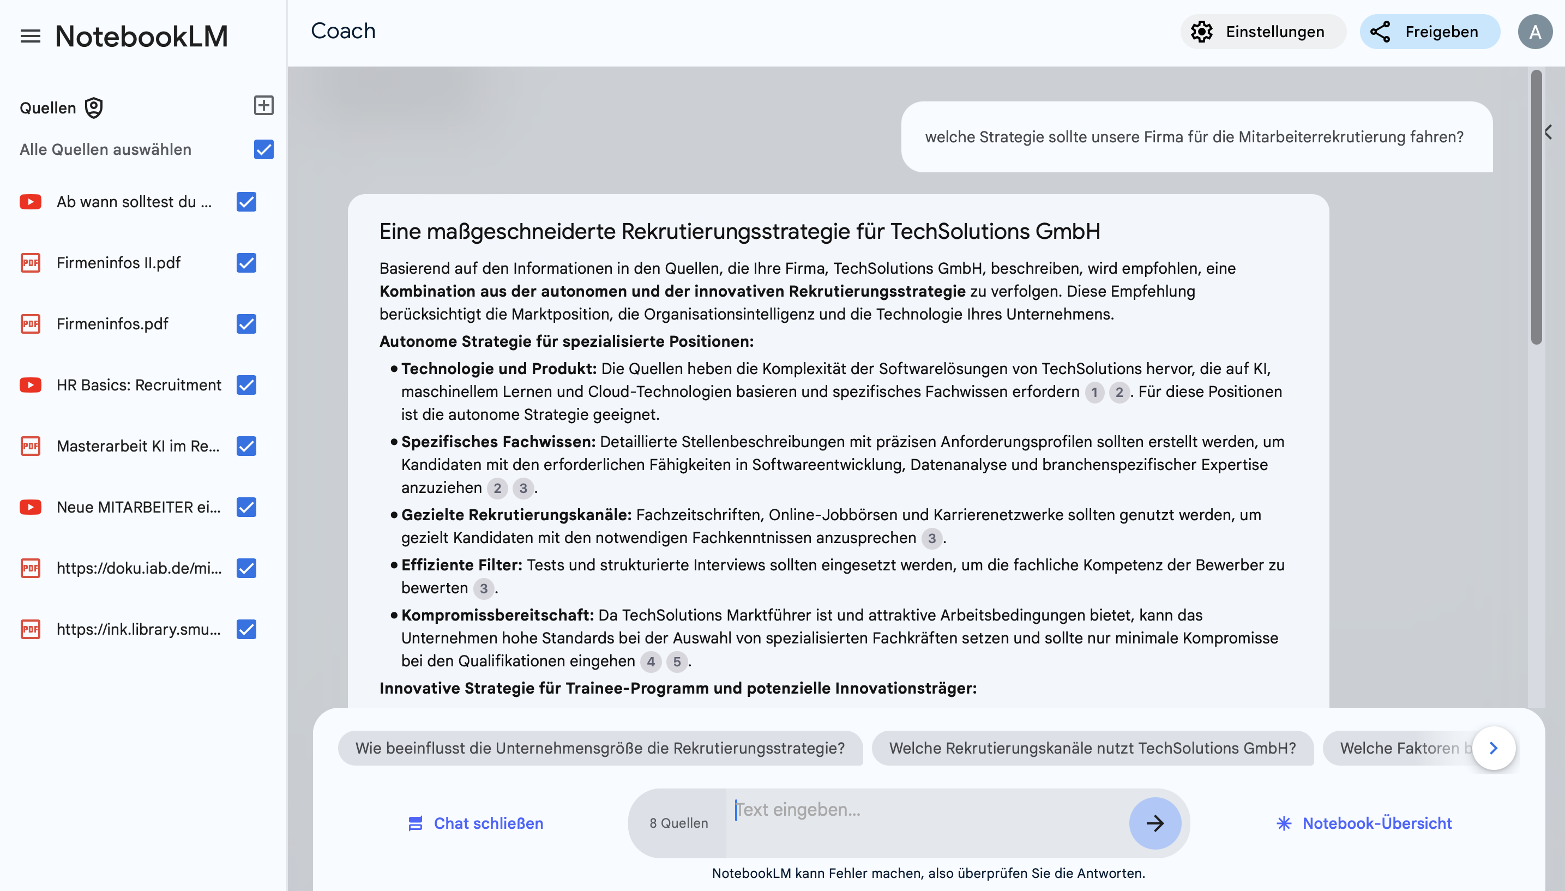Image resolution: width=1565 pixels, height=891 pixels.
Task: Uncheck the Firmeninfos.pdf source
Action: click(x=246, y=324)
